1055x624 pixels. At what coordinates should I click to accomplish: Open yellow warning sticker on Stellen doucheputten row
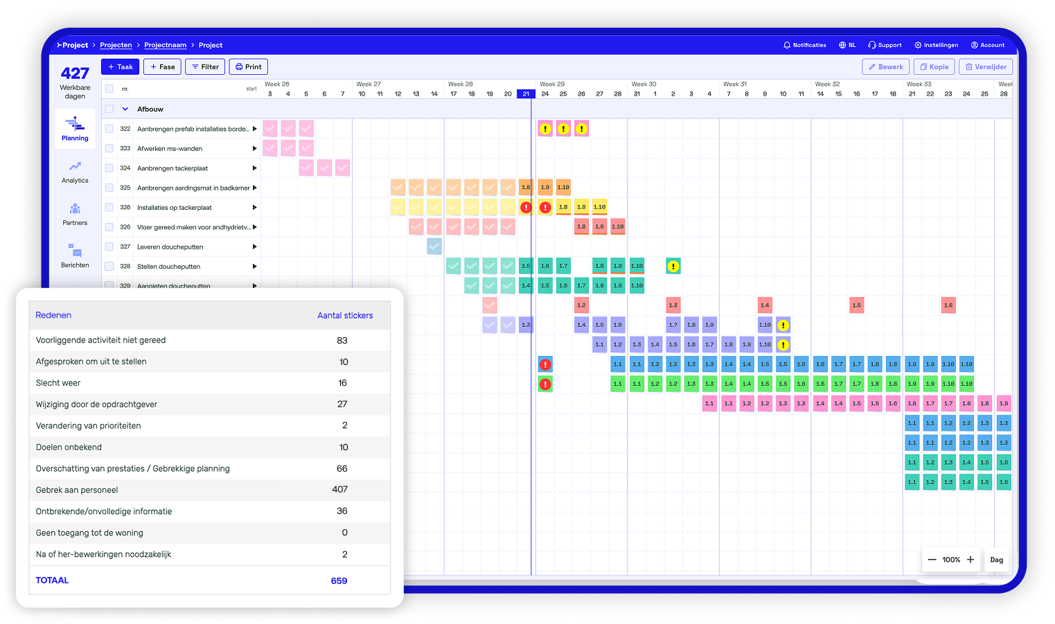pyautogui.click(x=673, y=266)
